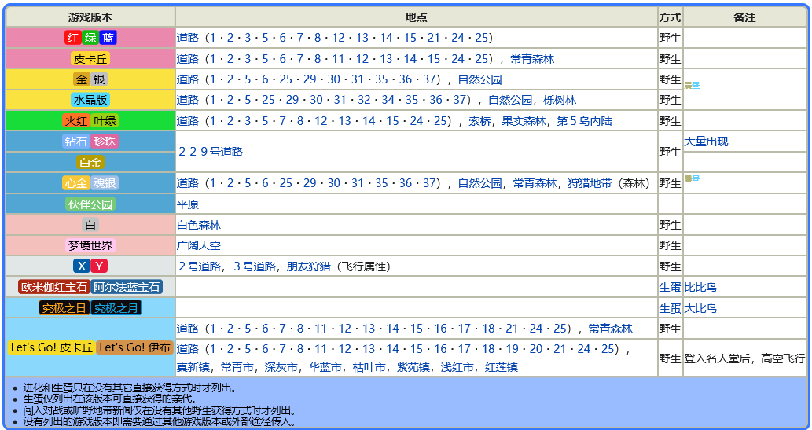Click the 钻石 version badge
Image resolution: width=812 pixels, height=430 pixels.
click(x=77, y=141)
